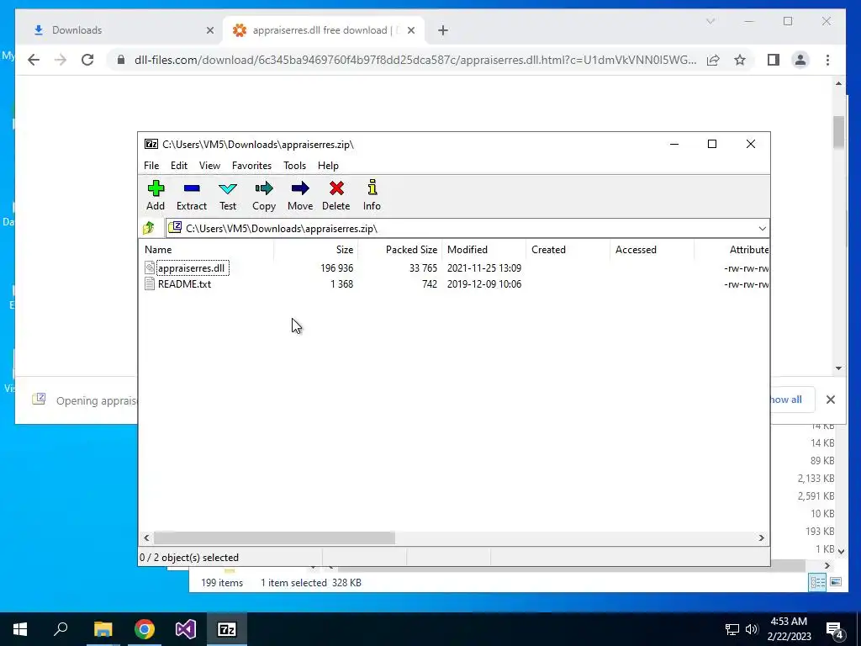Click the 7-Zip horizontal scrollbar thumb
This screenshot has width=861, height=646.
[274, 537]
